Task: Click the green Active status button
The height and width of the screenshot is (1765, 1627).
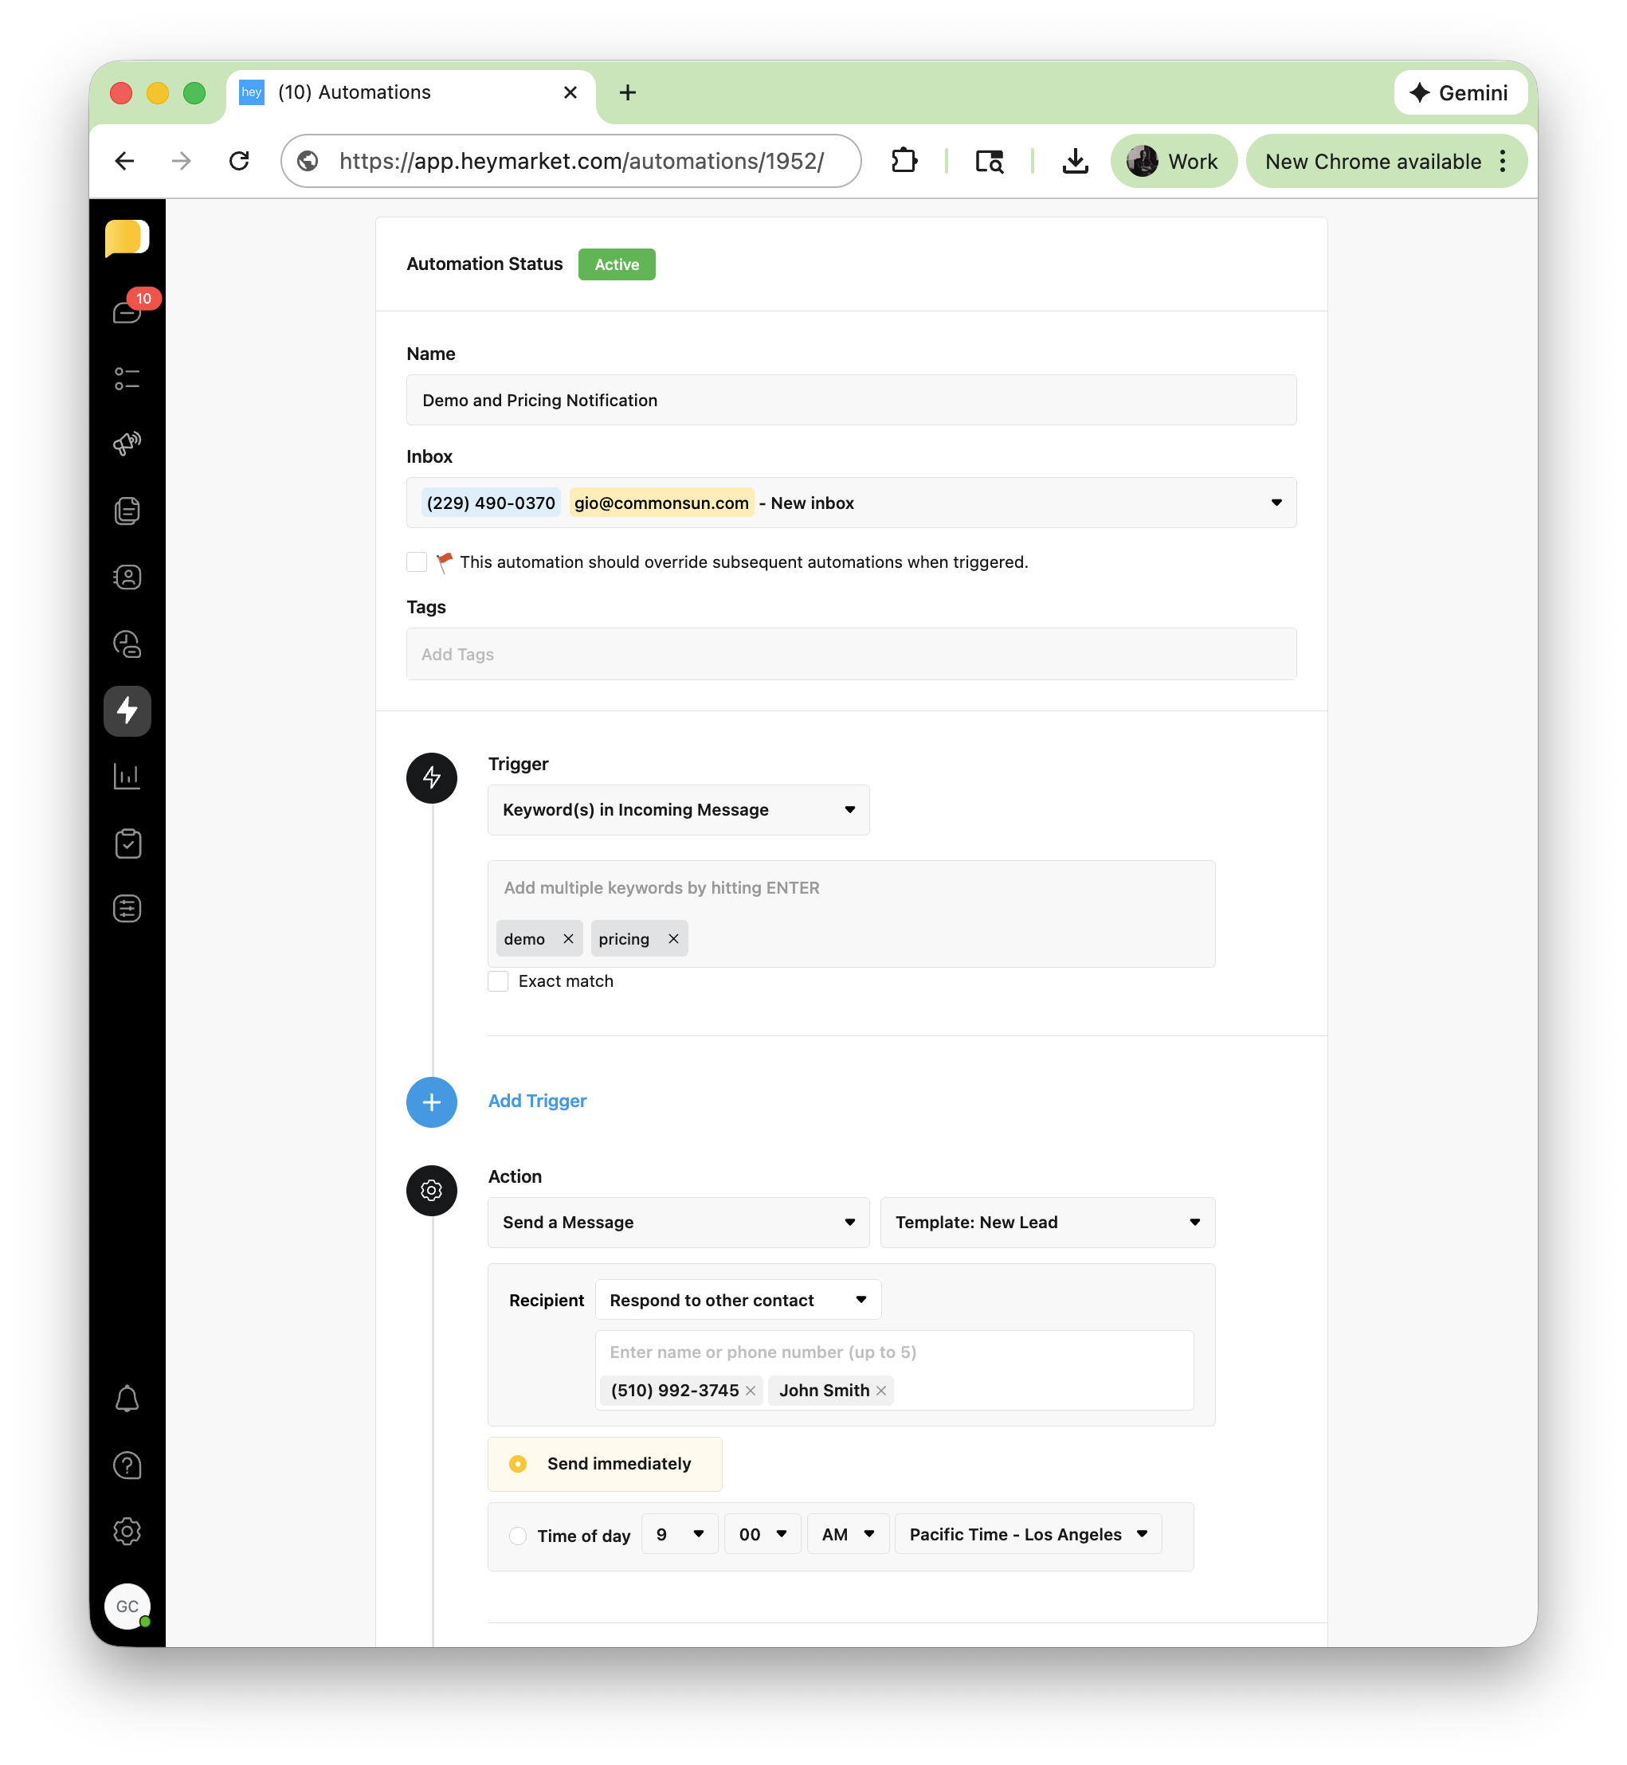Action: pos(616,265)
